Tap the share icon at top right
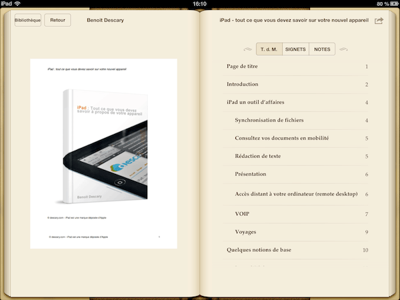 click(x=379, y=21)
